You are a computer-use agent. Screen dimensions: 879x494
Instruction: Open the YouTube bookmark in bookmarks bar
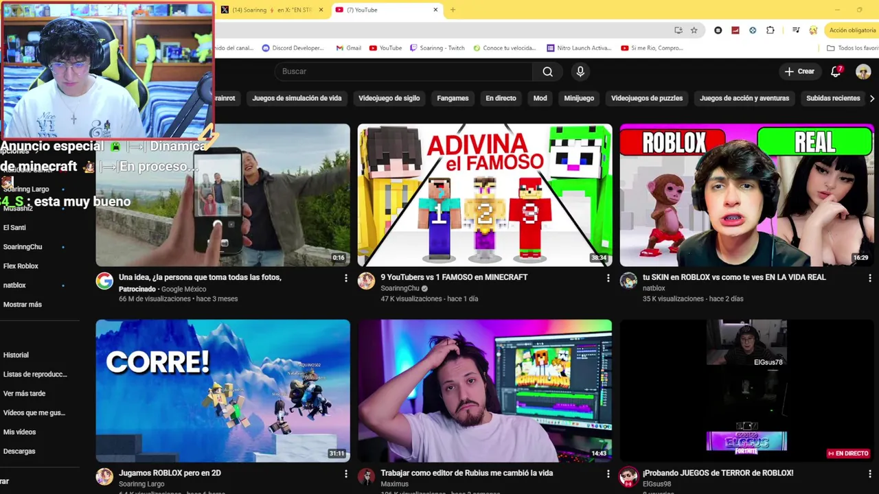[386, 48]
